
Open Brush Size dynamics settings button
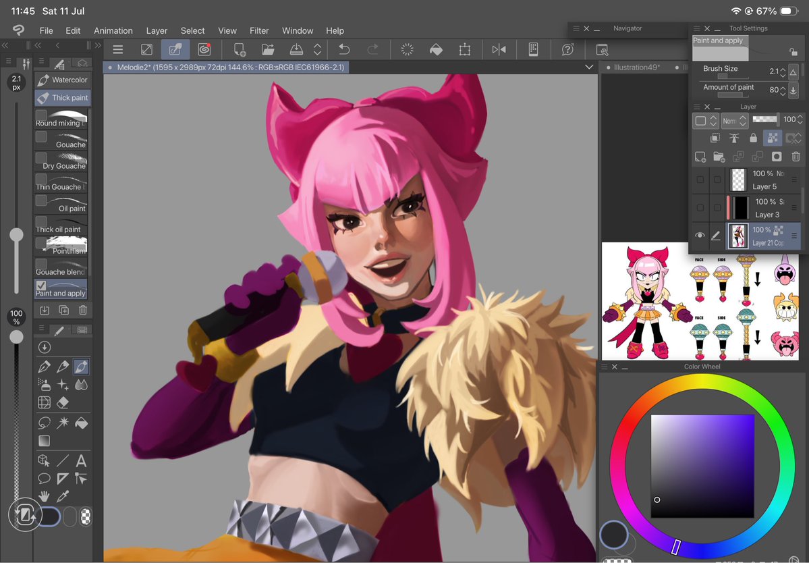[x=793, y=72]
